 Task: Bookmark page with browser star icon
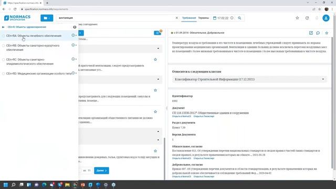point(320,9)
